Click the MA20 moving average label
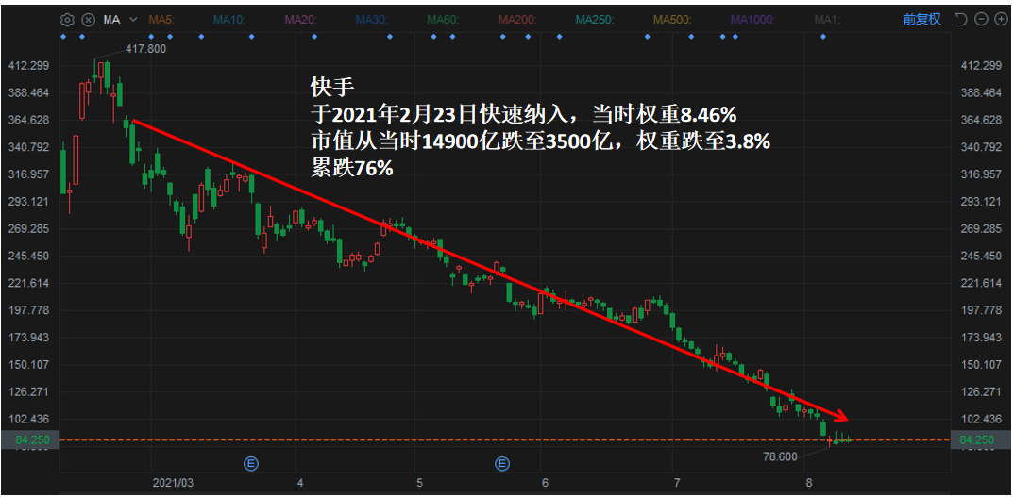Viewport: 1014px width, 497px height. [301, 20]
